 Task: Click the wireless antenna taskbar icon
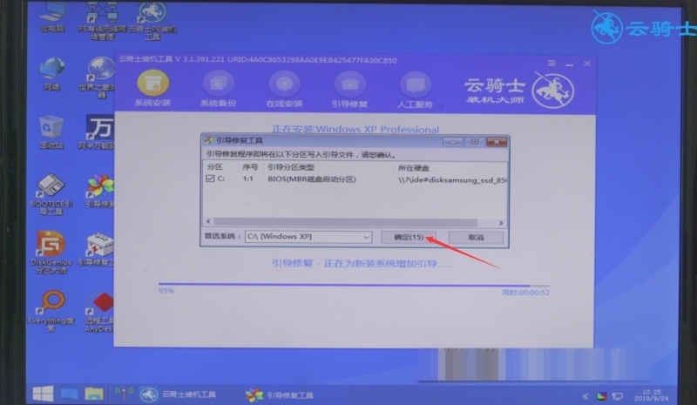(x=124, y=393)
